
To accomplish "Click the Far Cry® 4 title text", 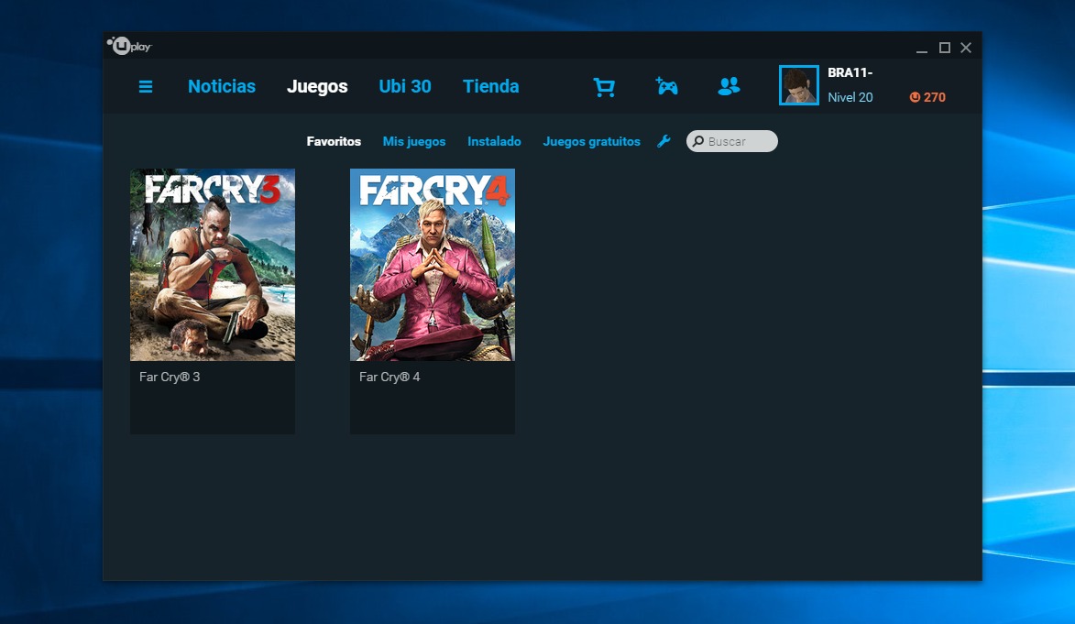I will click(389, 378).
